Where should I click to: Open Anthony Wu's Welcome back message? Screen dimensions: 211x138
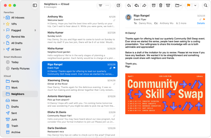click(x=80, y=21)
